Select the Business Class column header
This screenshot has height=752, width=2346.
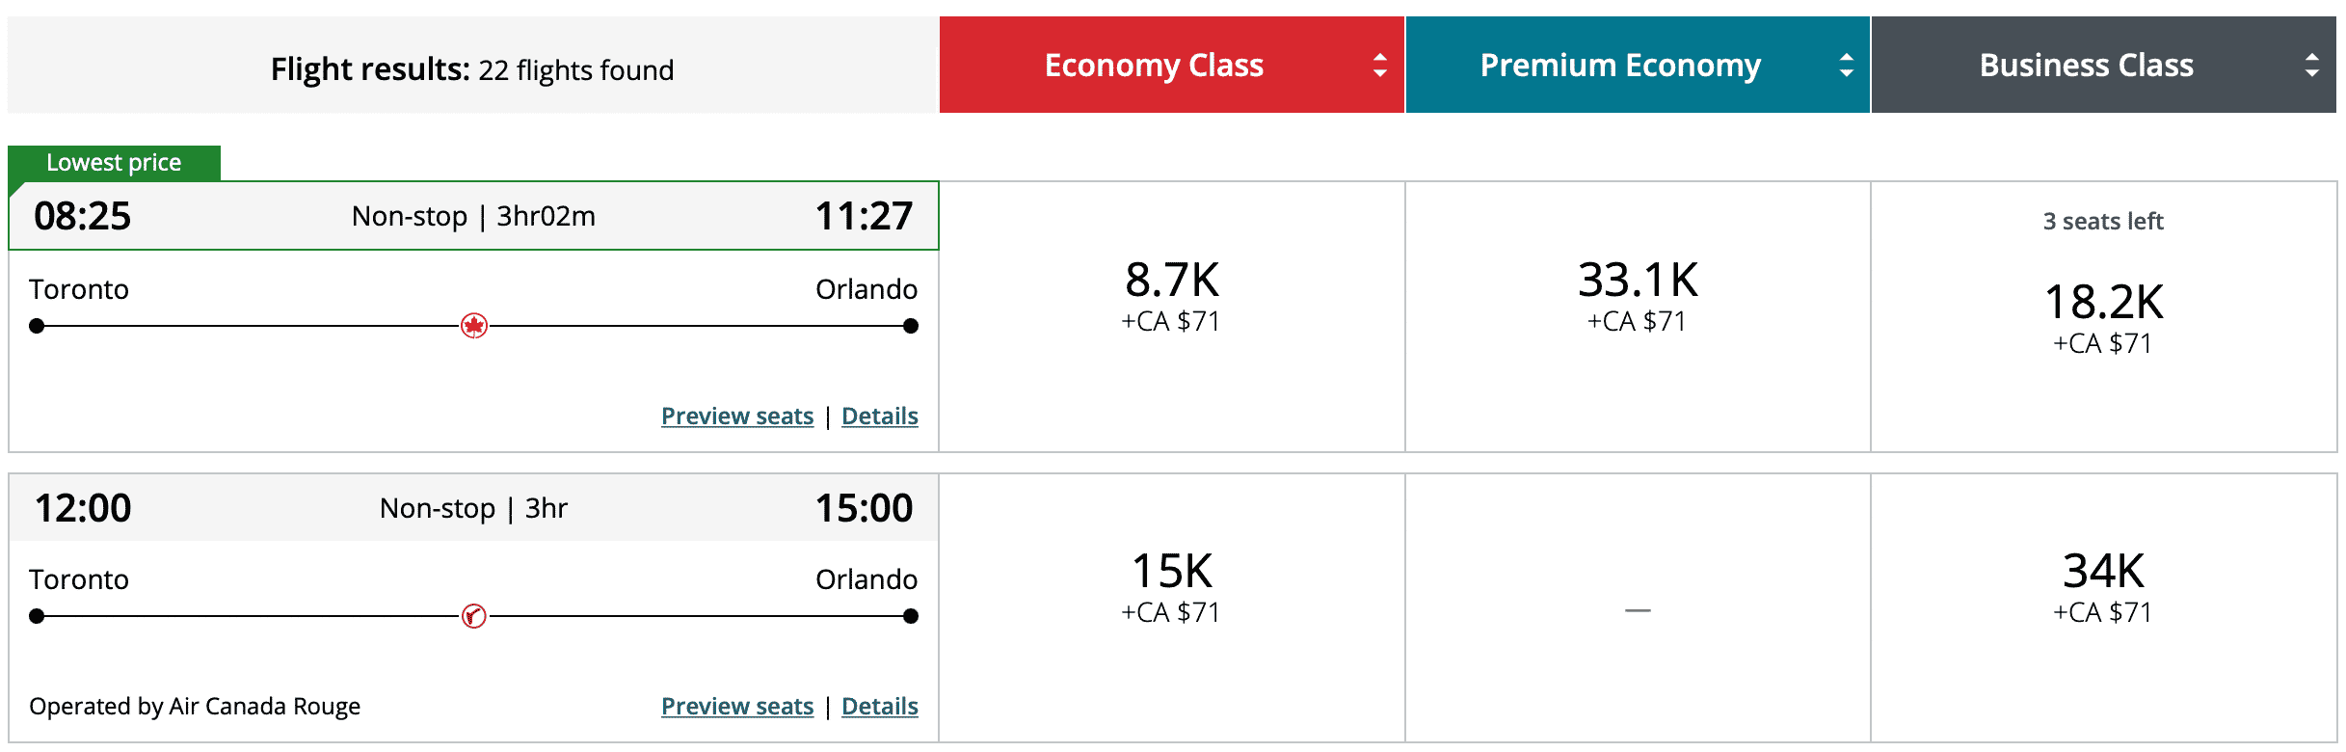pyautogui.click(x=2086, y=65)
